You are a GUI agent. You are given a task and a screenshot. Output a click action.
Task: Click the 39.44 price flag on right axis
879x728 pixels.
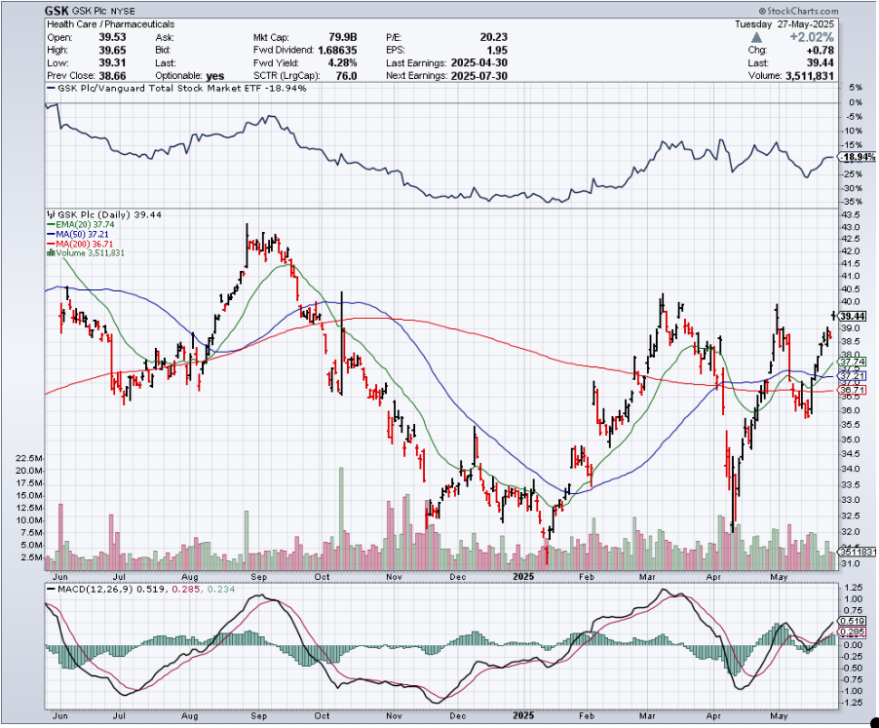point(853,317)
